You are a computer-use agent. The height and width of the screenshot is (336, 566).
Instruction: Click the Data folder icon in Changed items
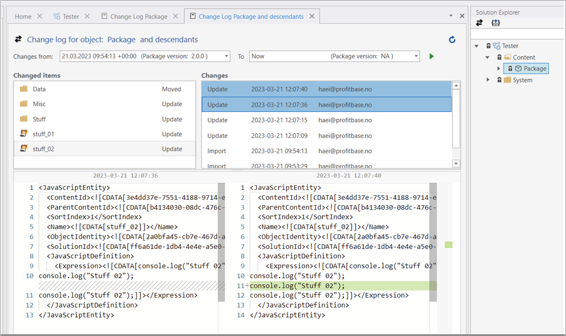pos(24,89)
